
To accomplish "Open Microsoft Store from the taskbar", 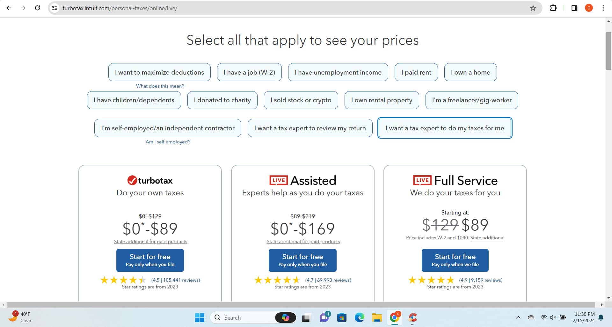I will [342, 317].
